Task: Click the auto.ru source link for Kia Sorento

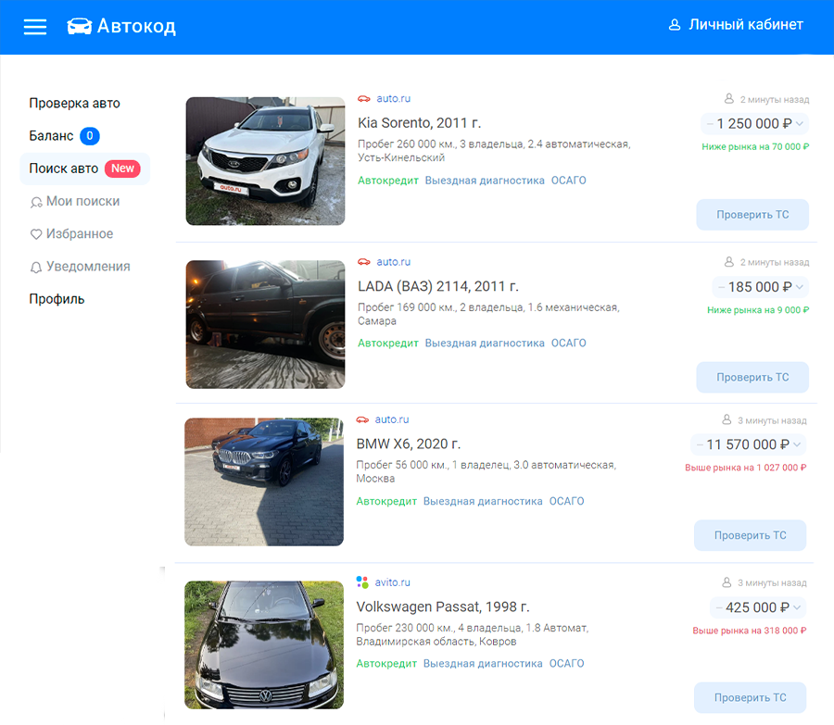Action: pos(394,99)
